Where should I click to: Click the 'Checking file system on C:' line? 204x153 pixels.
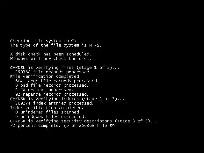pyautogui.click(x=43, y=41)
